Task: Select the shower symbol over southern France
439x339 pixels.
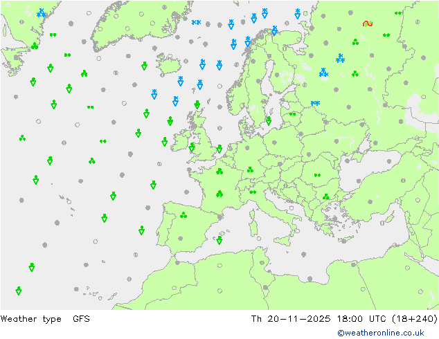Action: pos(219,194)
